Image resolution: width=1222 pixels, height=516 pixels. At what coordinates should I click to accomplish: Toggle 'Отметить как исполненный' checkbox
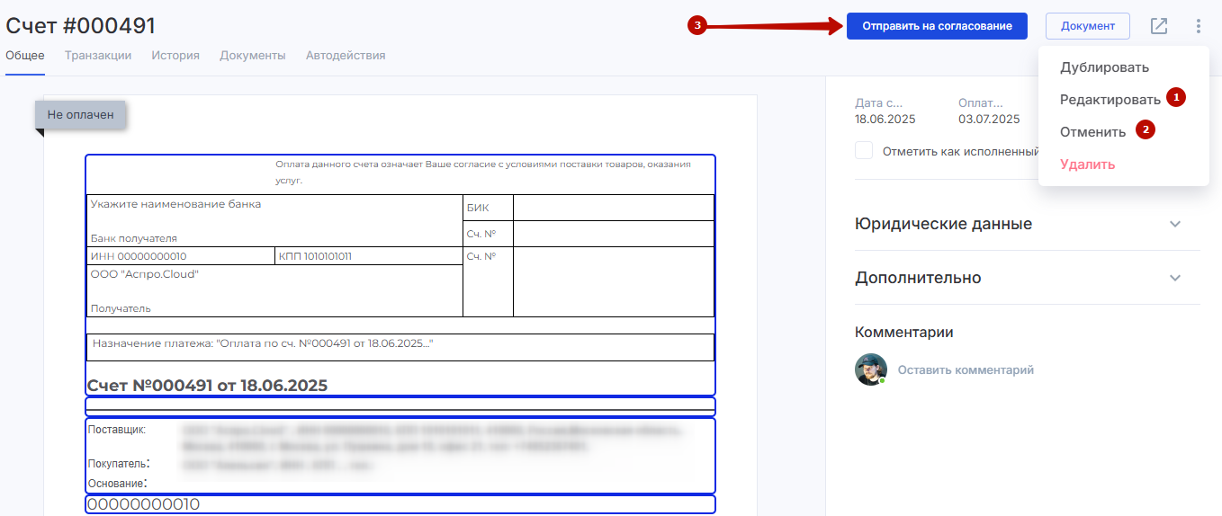point(864,151)
